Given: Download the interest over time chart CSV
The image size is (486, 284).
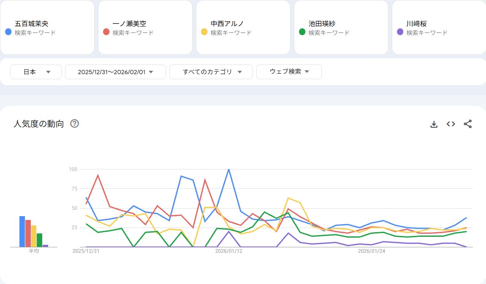Looking at the screenshot, I should pyautogui.click(x=434, y=124).
